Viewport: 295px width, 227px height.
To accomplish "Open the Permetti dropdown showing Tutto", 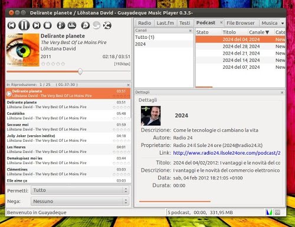I will tap(80, 190).
